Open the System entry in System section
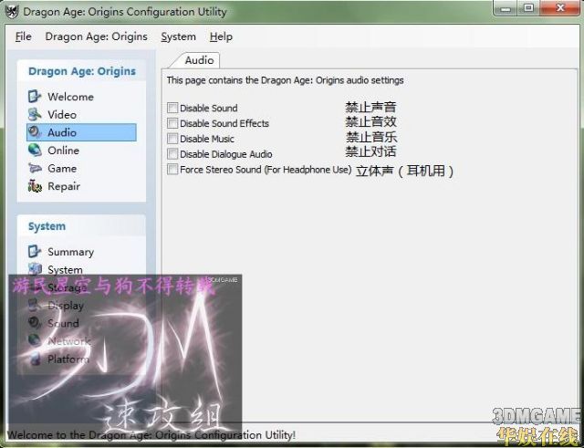The width and height of the screenshot is (584, 448). click(65, 269)
